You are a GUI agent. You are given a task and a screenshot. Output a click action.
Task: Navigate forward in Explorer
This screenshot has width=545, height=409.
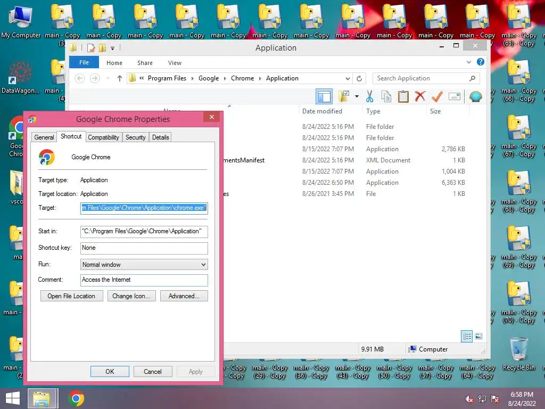point(95,79)
